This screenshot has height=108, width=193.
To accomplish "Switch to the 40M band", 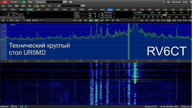I will click(118, 10).
